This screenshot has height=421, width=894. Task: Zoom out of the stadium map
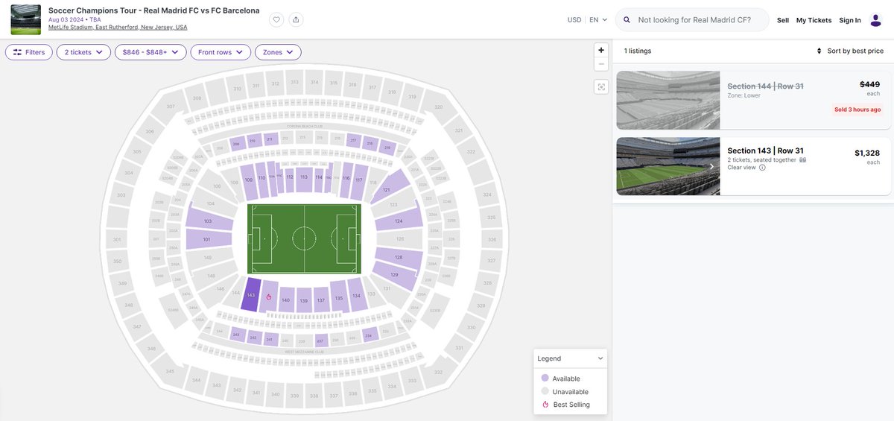601,64
